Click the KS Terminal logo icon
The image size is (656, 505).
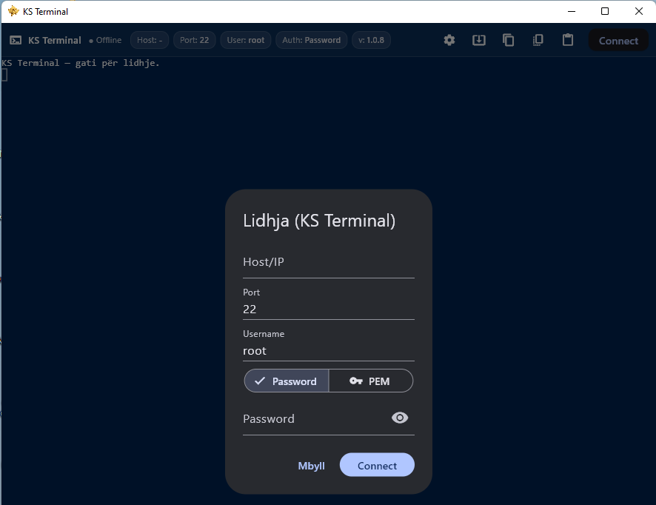click(x=16, y=40)
